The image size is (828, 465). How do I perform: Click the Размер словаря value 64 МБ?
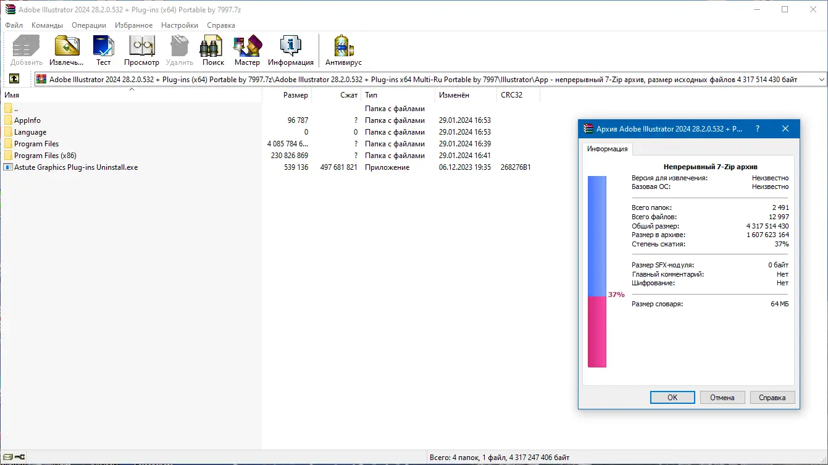779,304
